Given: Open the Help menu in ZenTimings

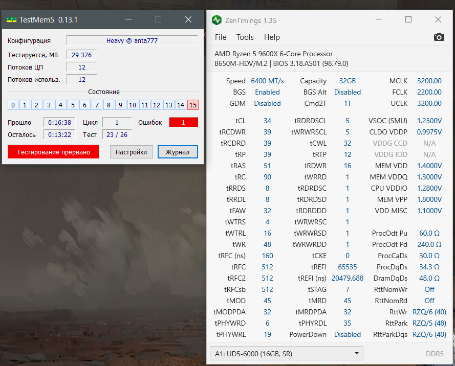Looking at the screenshot, I should coord(272,37).
